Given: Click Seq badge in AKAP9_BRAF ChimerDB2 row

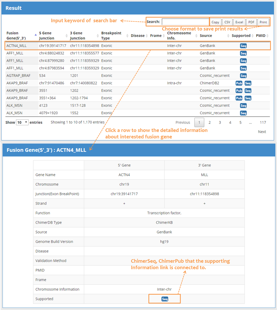Looking at the screenshot, I should [x=248, y=83].
